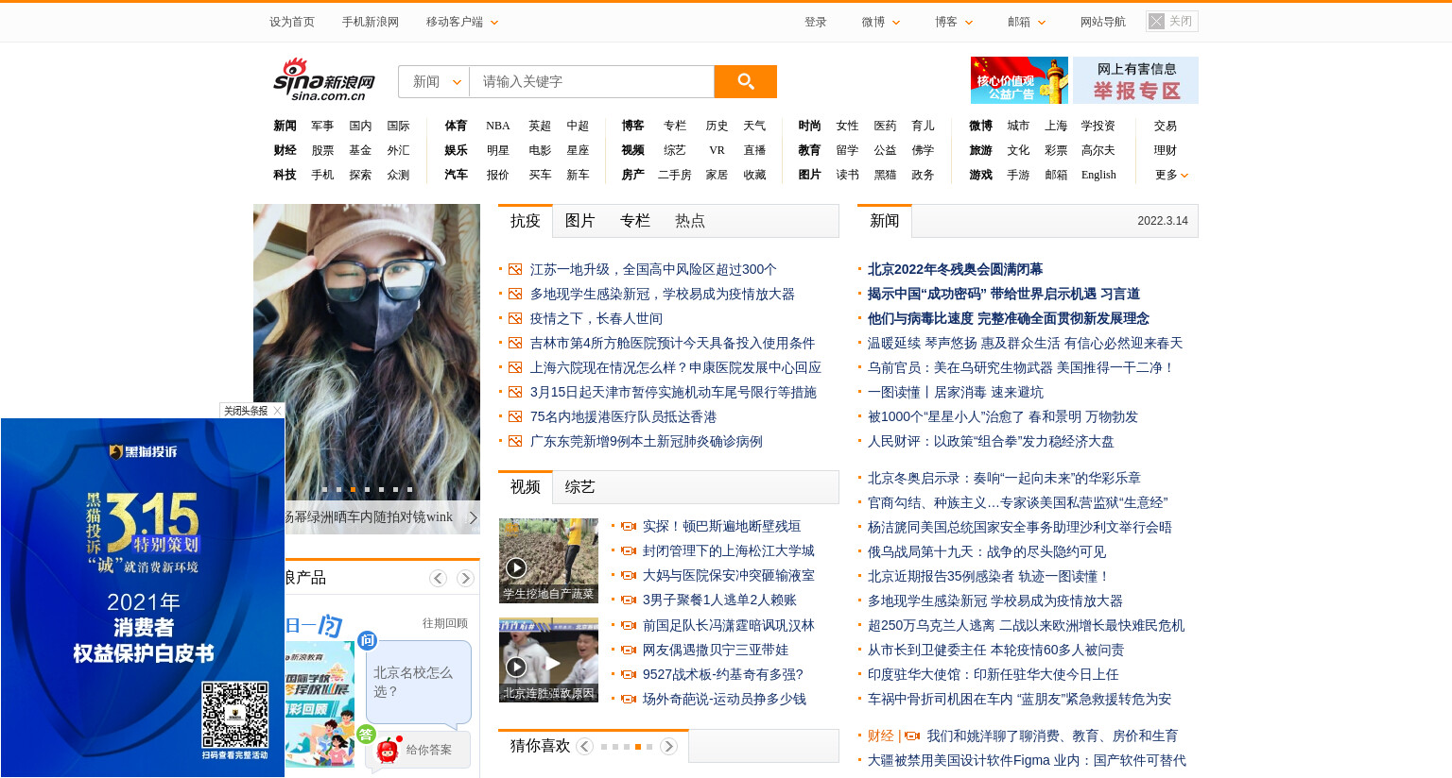Expand the 移动客户端 menu
Image resolution: width=1452 pixels, height=778 pixels.
coord(462,22)
